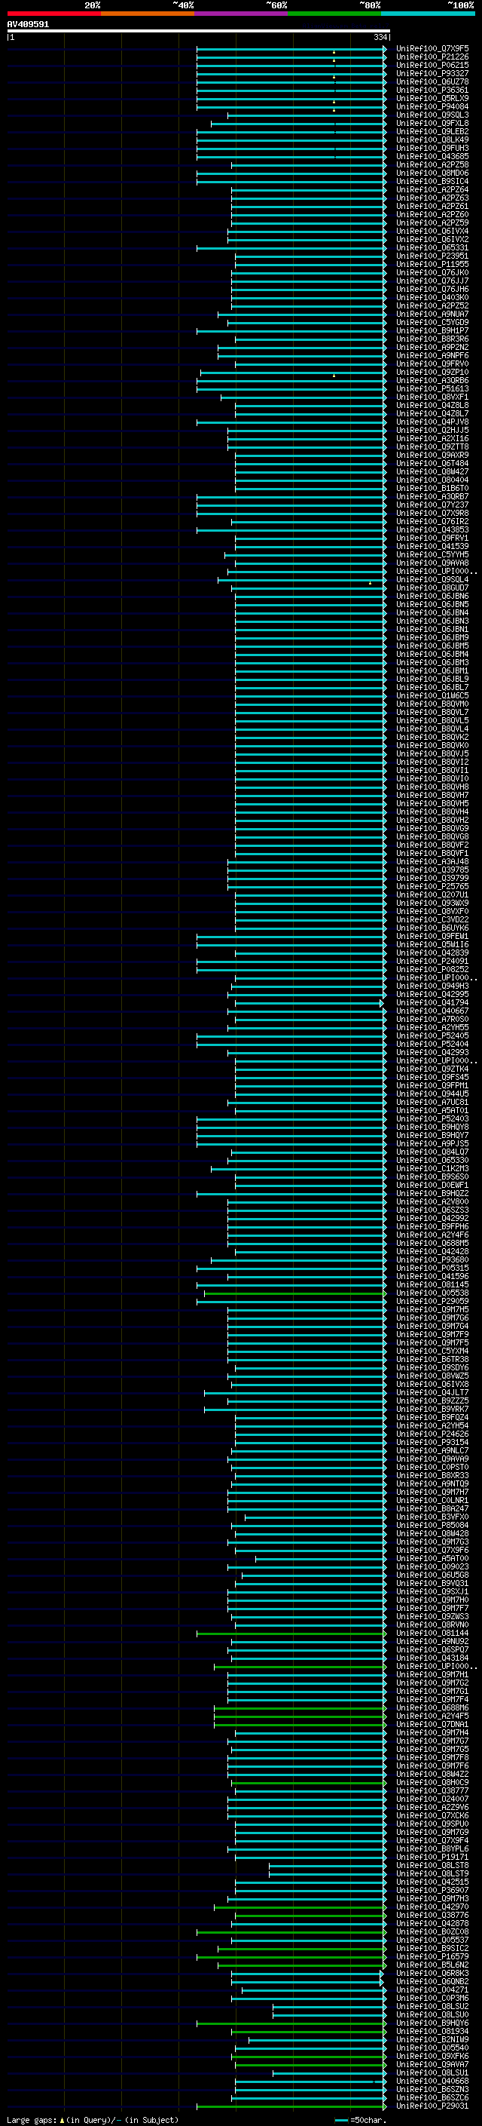This screenshot has height=2126, width=482.
Task: Select the UniRef100_P23951 label
Action: [432, 256]
